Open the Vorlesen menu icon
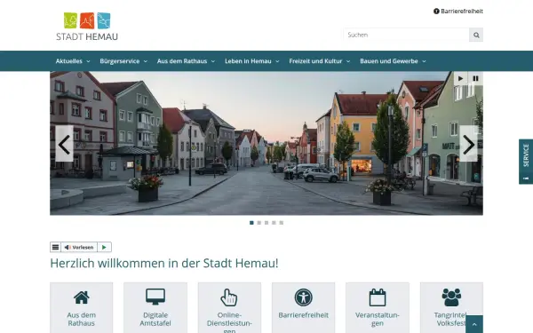 coord(55,247)
